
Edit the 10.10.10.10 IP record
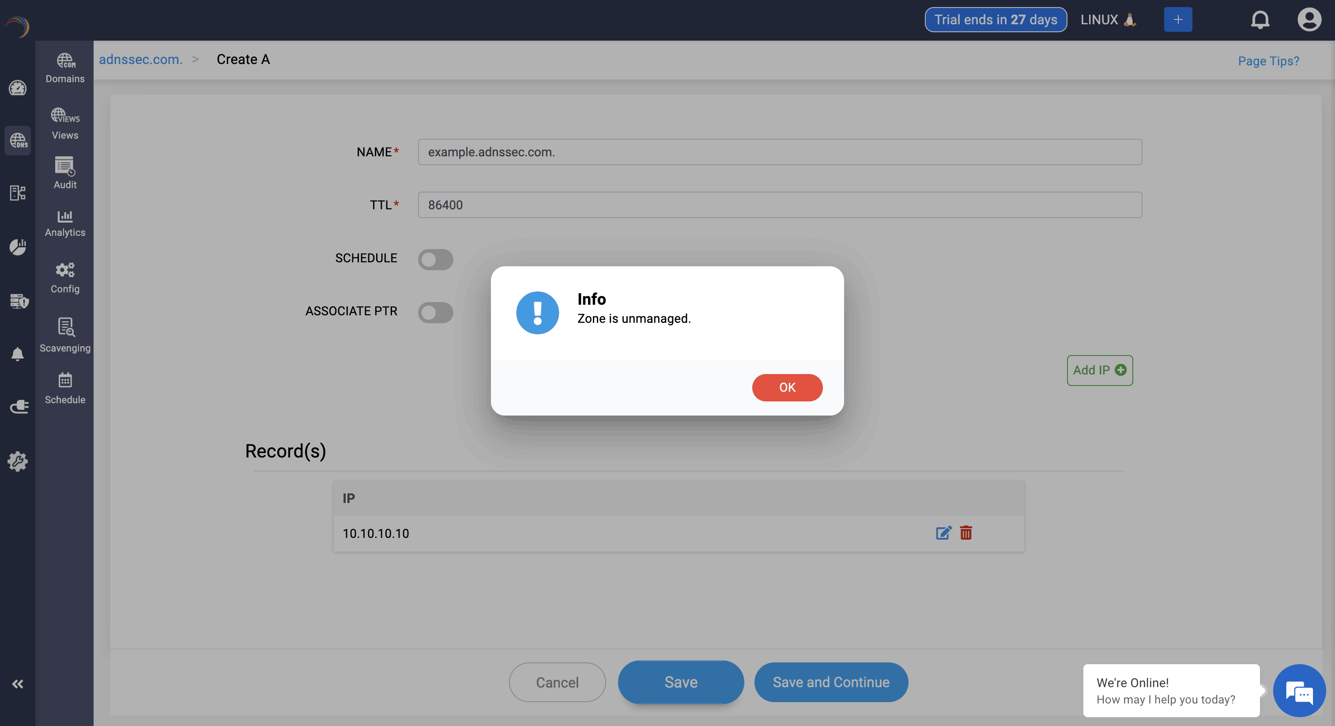(x=943, y=533)
